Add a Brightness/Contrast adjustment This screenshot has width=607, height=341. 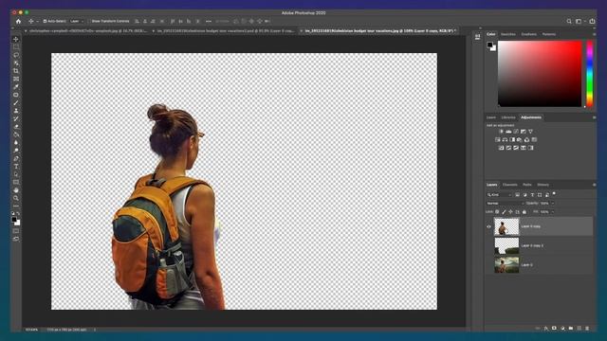pos(501,132)
